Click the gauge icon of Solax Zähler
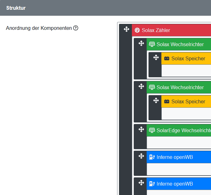The width and height of the screenshot is (211, 195). point(137,30)
